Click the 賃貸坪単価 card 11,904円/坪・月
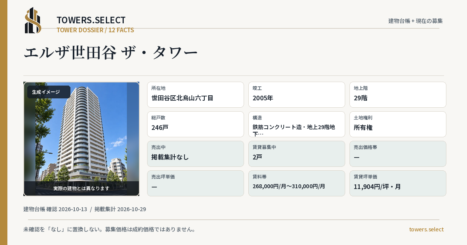The image size is (467, 245). [x=398, y=183]
